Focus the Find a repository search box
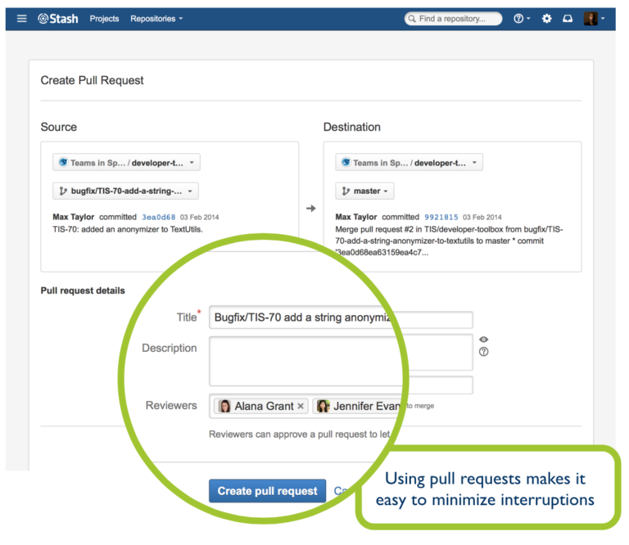 [453, 19]
